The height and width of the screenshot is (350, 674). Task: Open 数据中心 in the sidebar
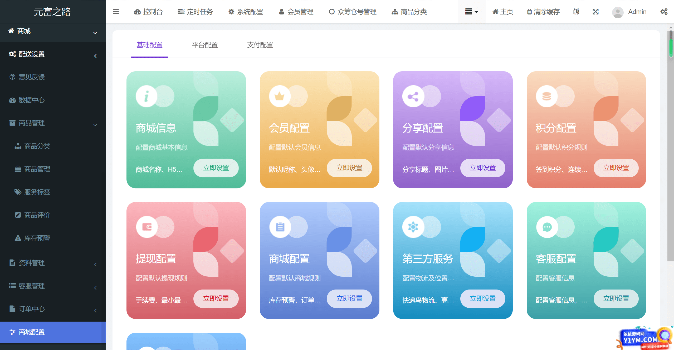point(53,100)
